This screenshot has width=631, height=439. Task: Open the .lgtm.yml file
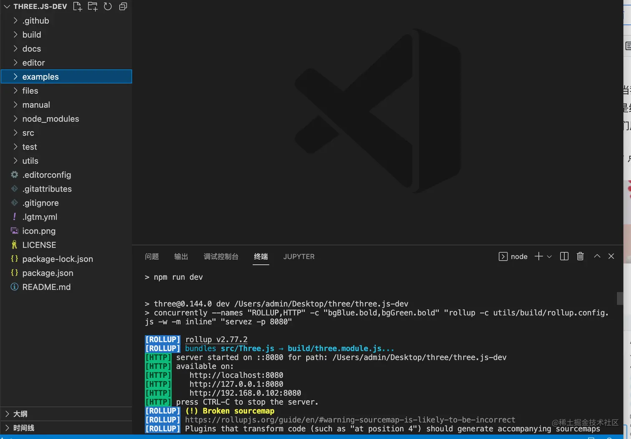pyautogui.click(x=66, y=217)
